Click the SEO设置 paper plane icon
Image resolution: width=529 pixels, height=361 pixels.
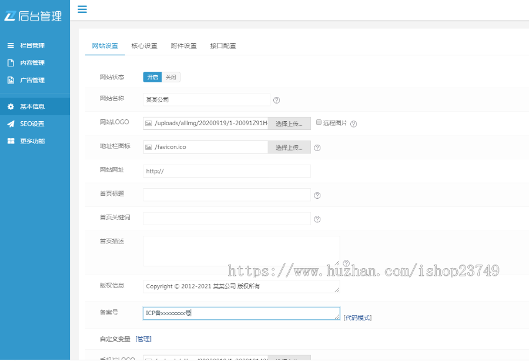coord(11,124)
